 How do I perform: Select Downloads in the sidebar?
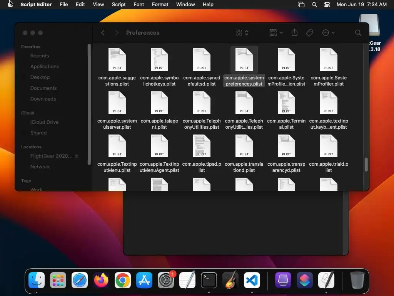pyautogui.click(x=43, y=99)
